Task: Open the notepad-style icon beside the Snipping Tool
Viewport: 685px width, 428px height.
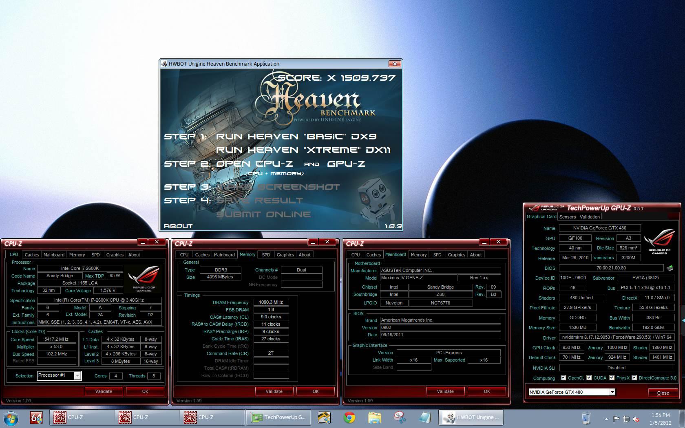Action: click(x=424, y=418)
